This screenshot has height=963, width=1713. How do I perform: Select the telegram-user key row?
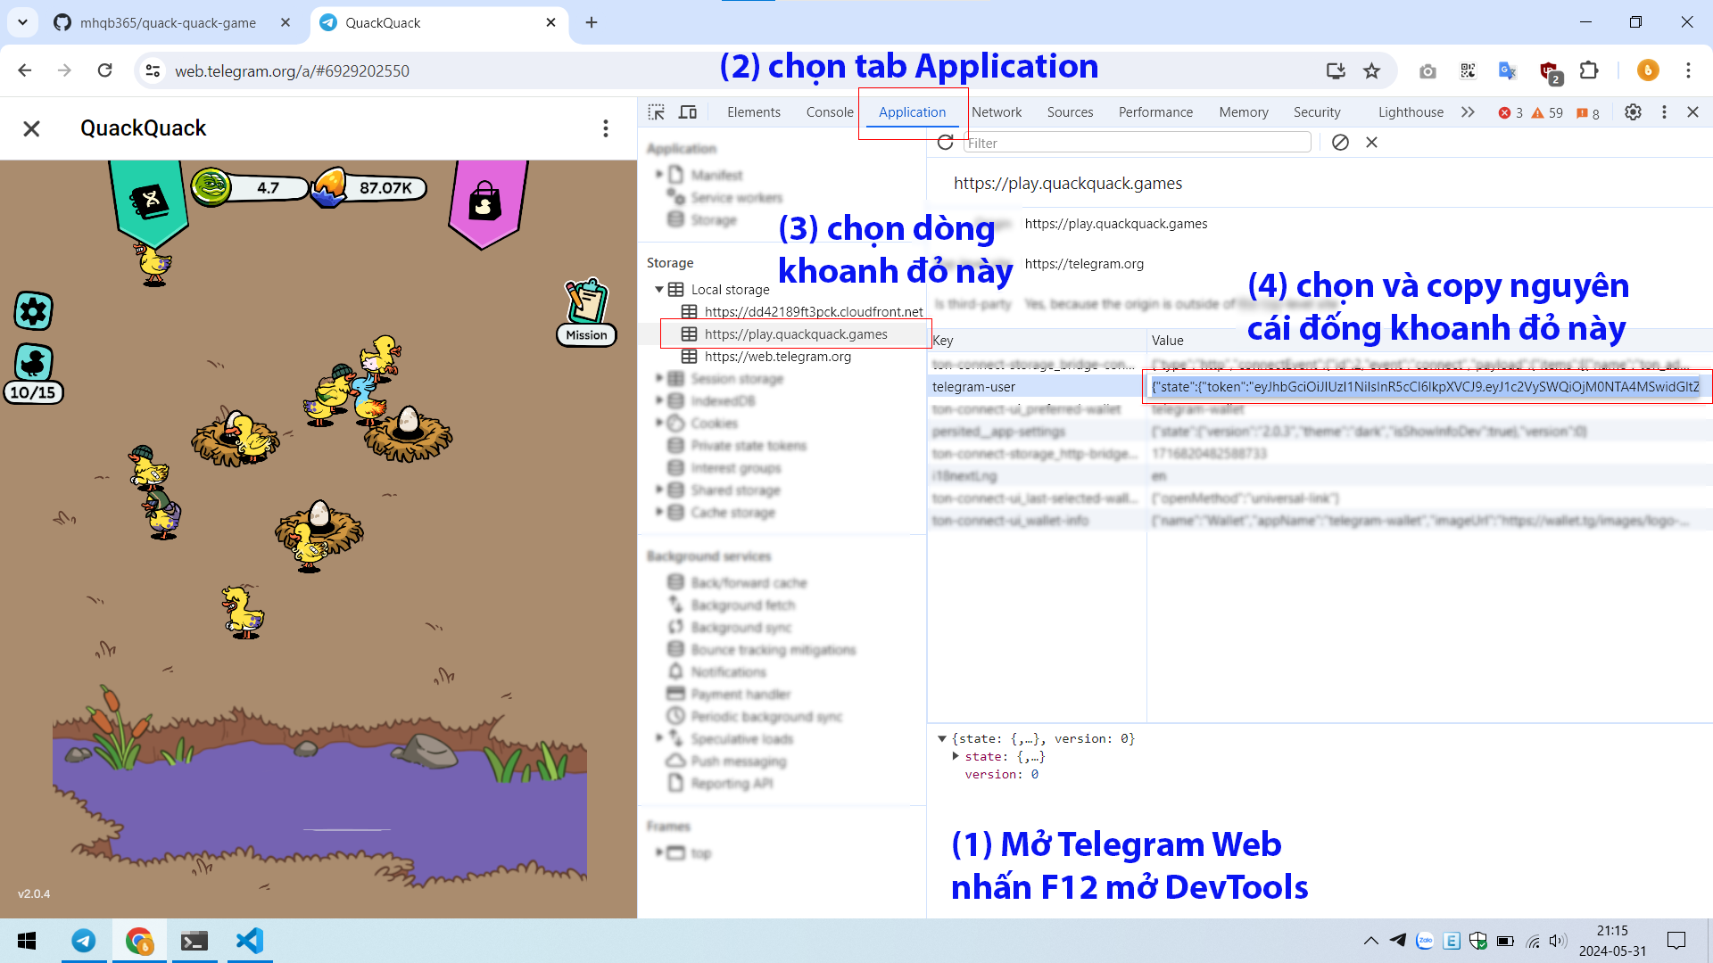click(x=974, y=387)
